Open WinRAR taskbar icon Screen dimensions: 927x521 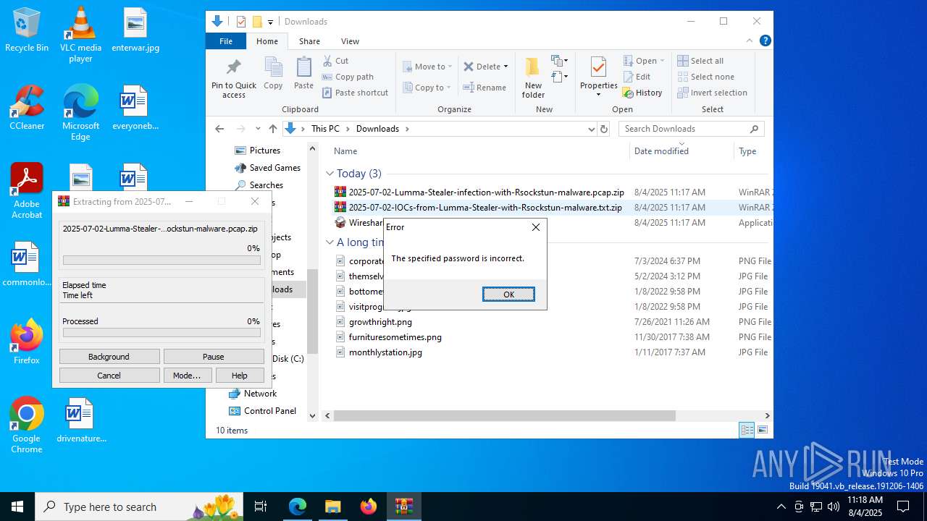point(403,507)
